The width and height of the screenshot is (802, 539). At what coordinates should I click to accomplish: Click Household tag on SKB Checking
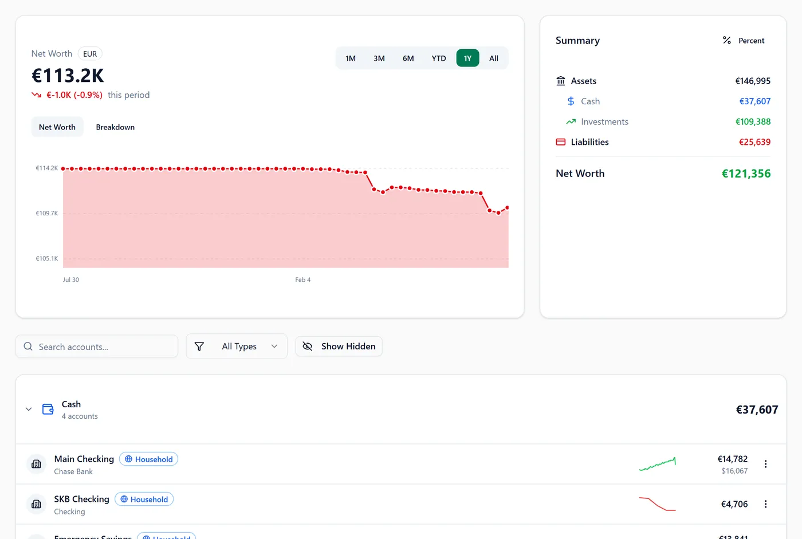point(144,499)
